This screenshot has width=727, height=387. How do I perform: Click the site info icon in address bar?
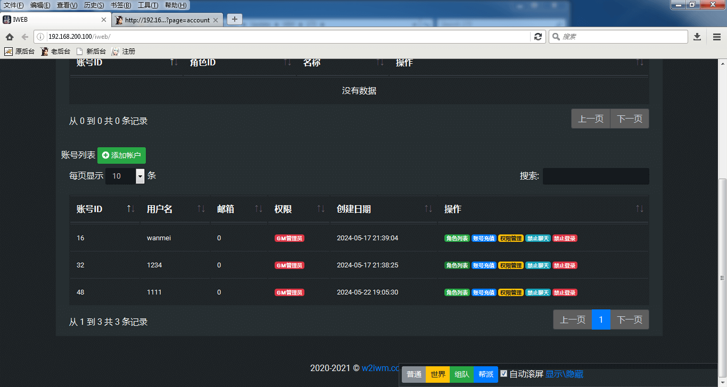click(x=40, y=37)
